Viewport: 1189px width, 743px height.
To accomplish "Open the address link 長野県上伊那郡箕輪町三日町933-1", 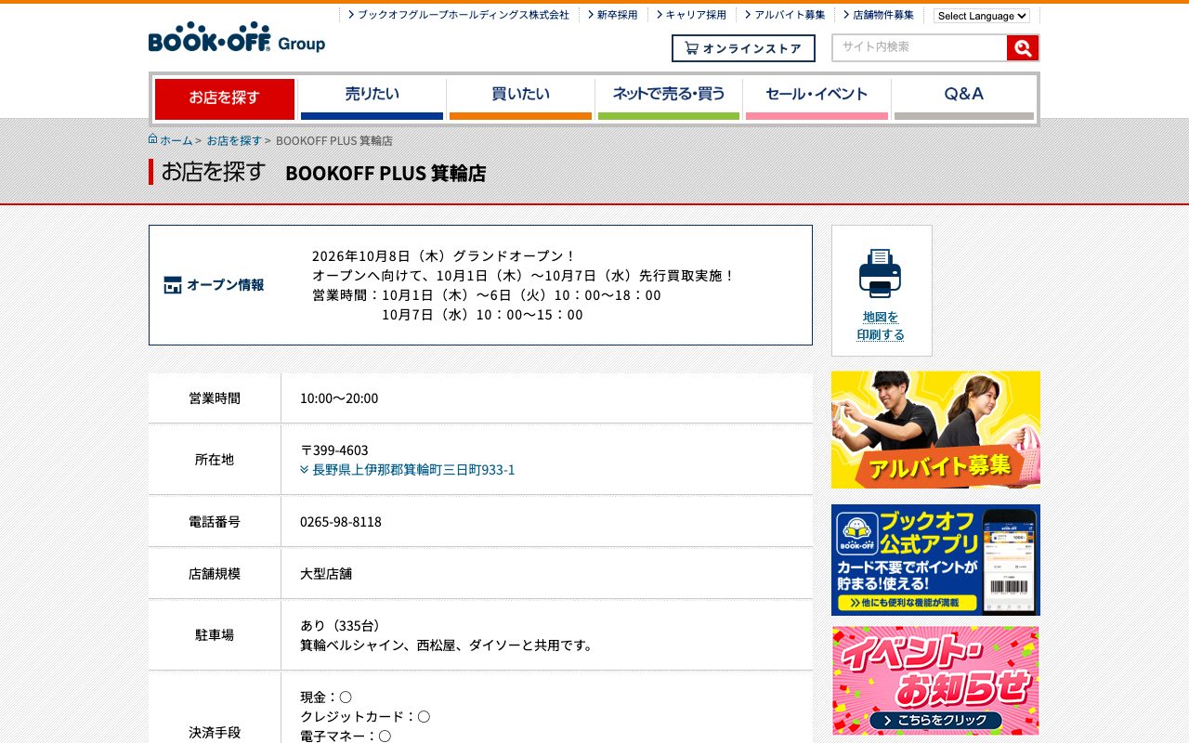I will click(414, 470).
